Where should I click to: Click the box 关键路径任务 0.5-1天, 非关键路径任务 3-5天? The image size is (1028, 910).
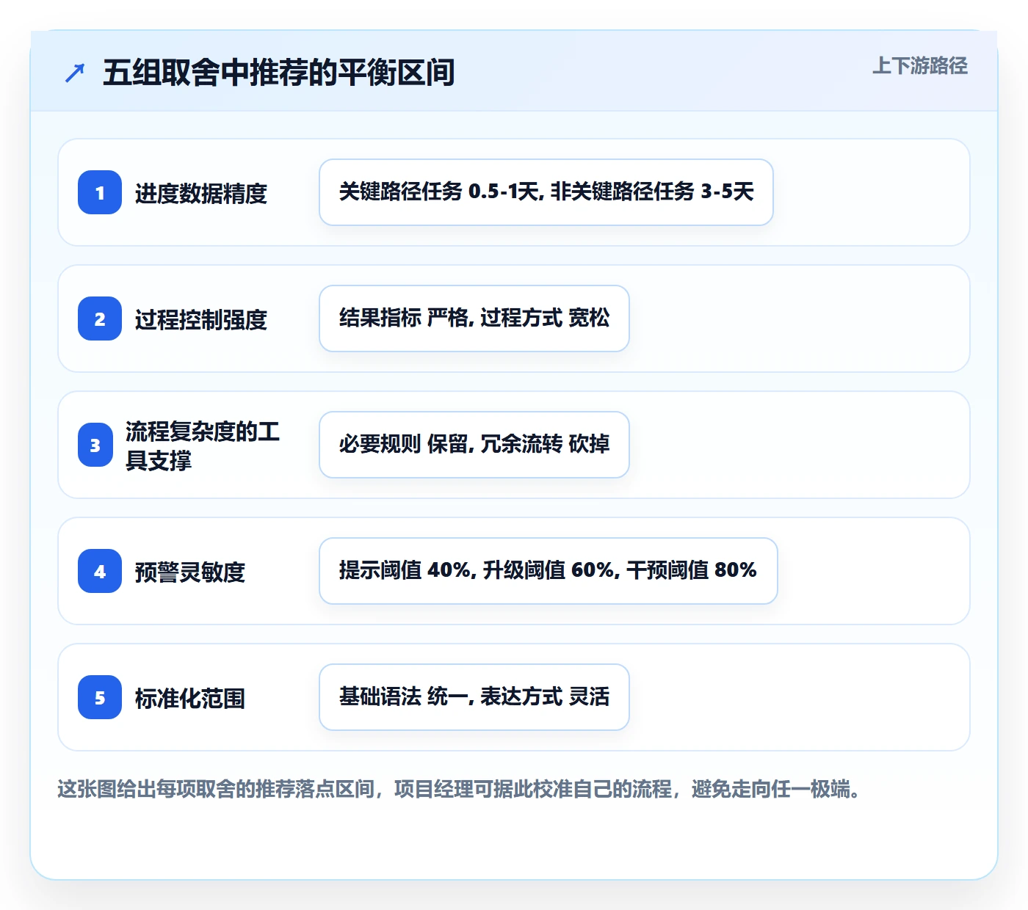pyautogui.click(x=546, y=192)
